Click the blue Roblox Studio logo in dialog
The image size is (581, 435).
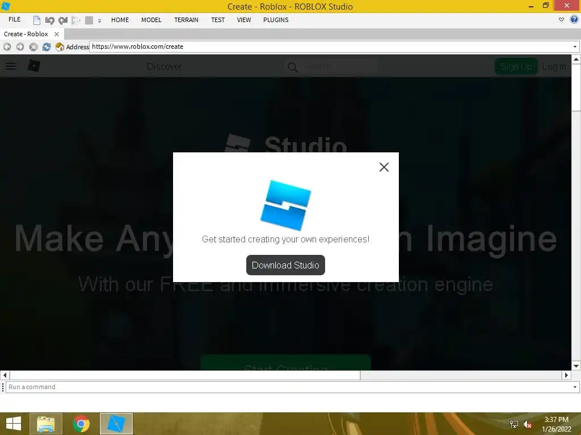pos(286,205)
